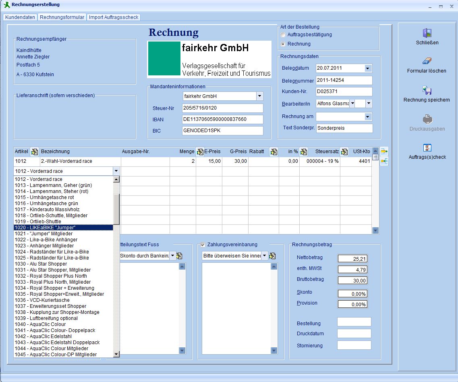The width and height of the screenshot is (458, 382).
Task: Choose '1017 - Kinderauto Massivholz' from list
Action: pyautogui.click(x=63, y=209)
